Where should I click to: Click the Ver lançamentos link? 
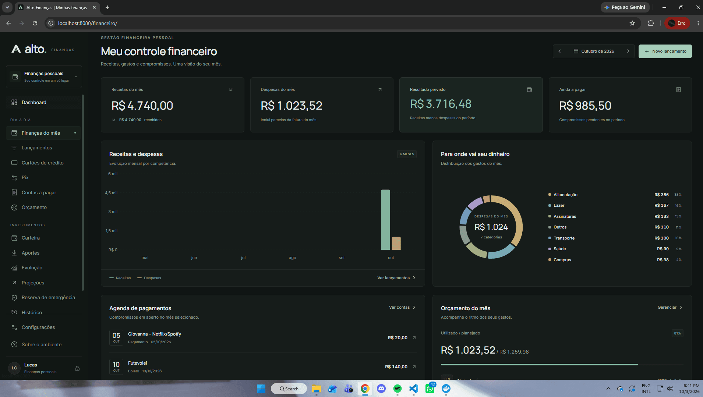point(396,278)
